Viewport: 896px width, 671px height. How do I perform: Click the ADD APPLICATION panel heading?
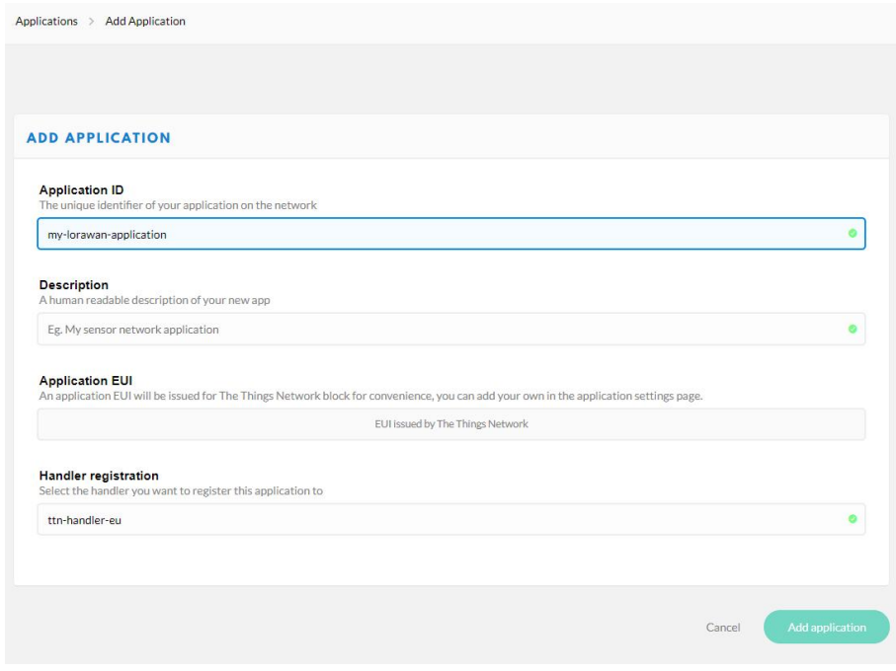(x=99, y=138)
